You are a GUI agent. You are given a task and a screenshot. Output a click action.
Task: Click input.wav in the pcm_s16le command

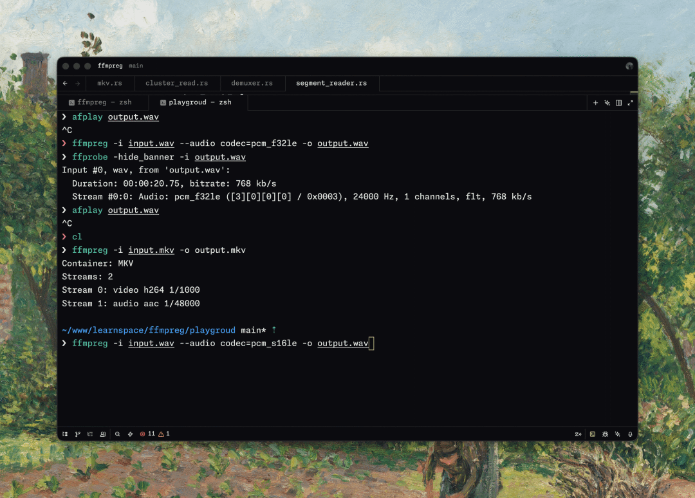(151, 344)
